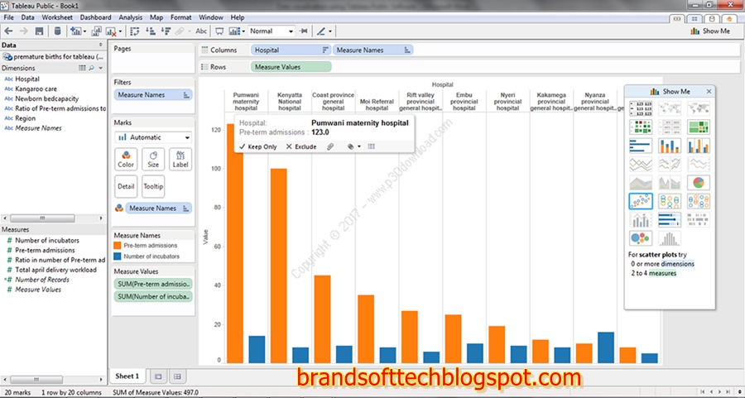Select scatter plot chart in Show Me
Viewport: 745px width, 398px height.
coord(641,201)
